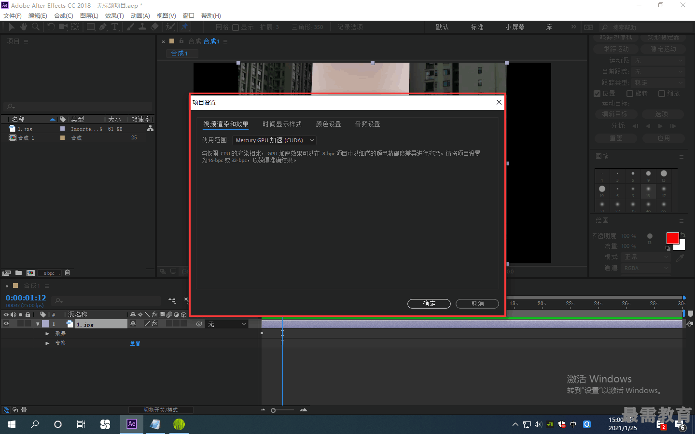Open the composition mini-flowchart in timeline
The image size is (695, 434).
pyautogui.click(x=172, y=301)
